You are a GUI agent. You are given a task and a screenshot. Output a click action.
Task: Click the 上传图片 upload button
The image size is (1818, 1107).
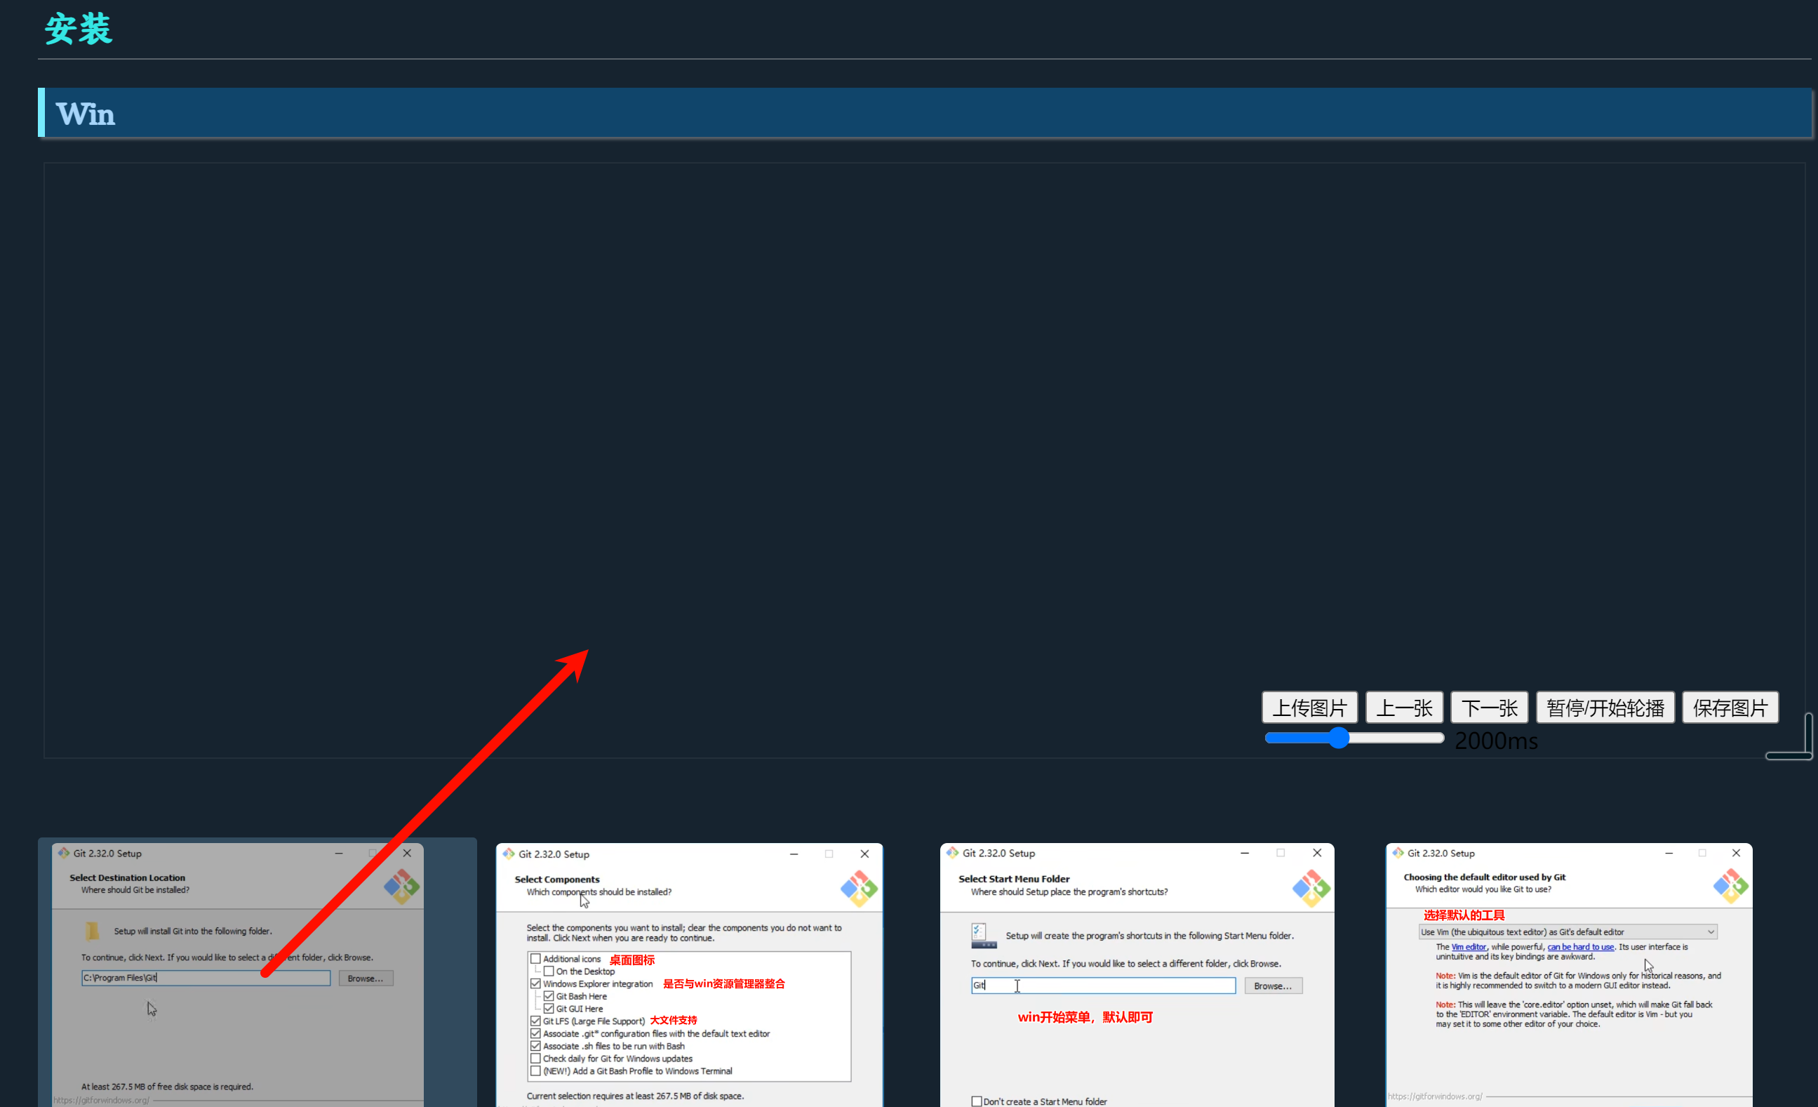point(1309,708)
